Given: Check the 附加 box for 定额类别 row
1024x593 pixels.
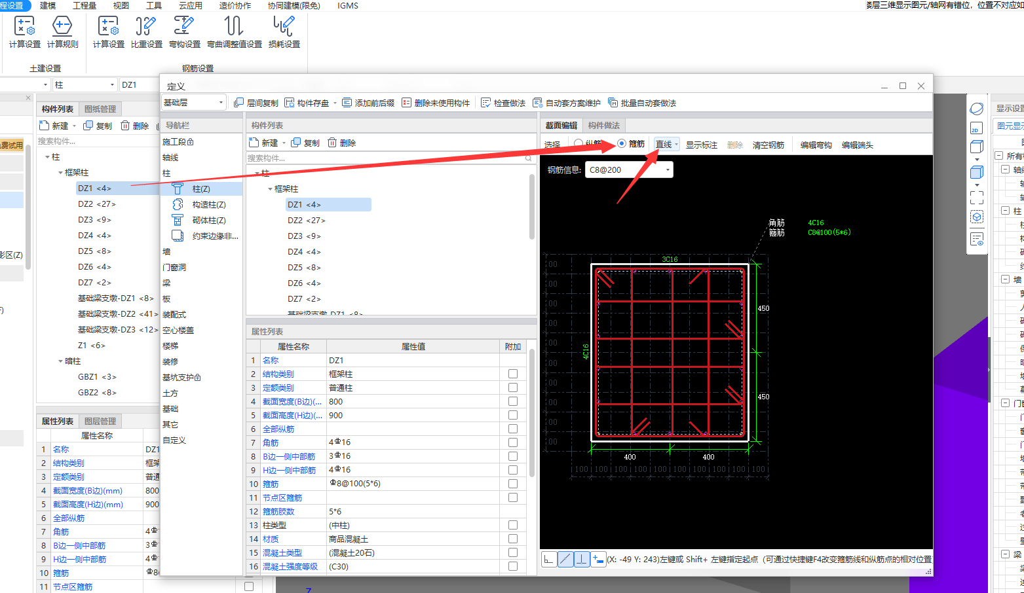Looking at the screenshot, I should [x=513, y=387].
